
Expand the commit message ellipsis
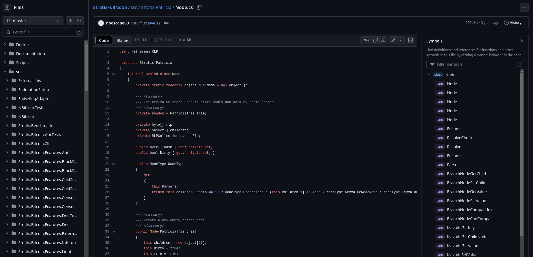(166, 23)
